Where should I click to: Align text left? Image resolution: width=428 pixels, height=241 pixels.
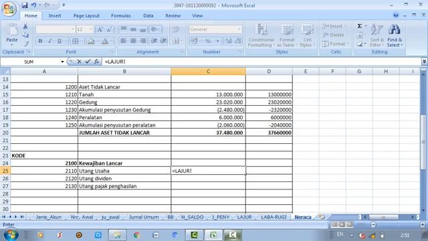click(124, 41)
